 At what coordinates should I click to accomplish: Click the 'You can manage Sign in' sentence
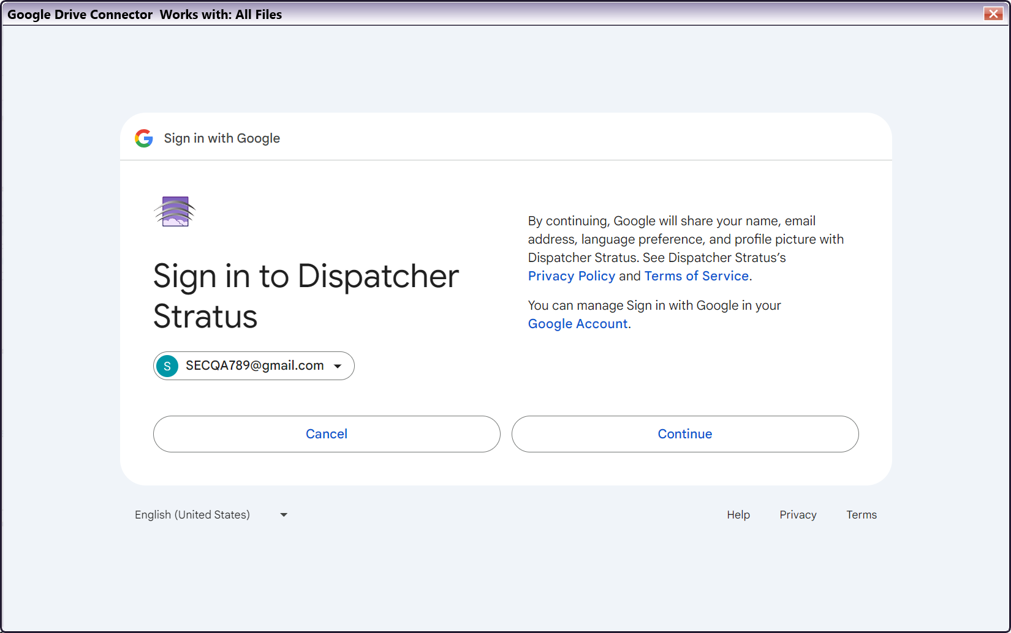pyautogui.click(x=654, y=315)
